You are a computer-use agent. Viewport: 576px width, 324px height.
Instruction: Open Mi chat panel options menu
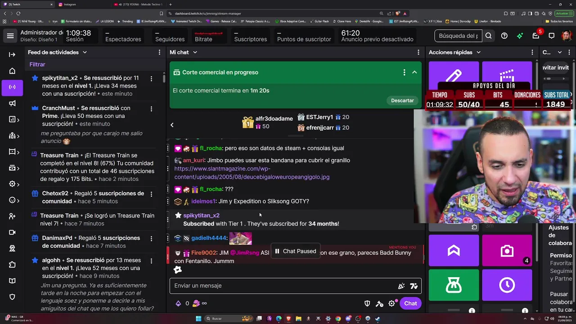[x=418, y=52]
